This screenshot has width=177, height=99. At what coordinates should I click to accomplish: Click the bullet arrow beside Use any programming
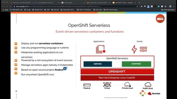coord(16,48)
